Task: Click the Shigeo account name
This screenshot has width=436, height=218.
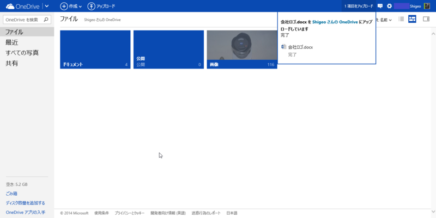Action: pos(415,6)
